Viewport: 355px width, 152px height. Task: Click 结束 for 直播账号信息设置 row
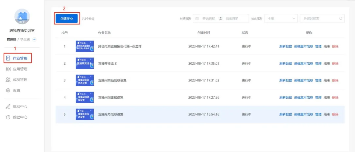(327, 114)
